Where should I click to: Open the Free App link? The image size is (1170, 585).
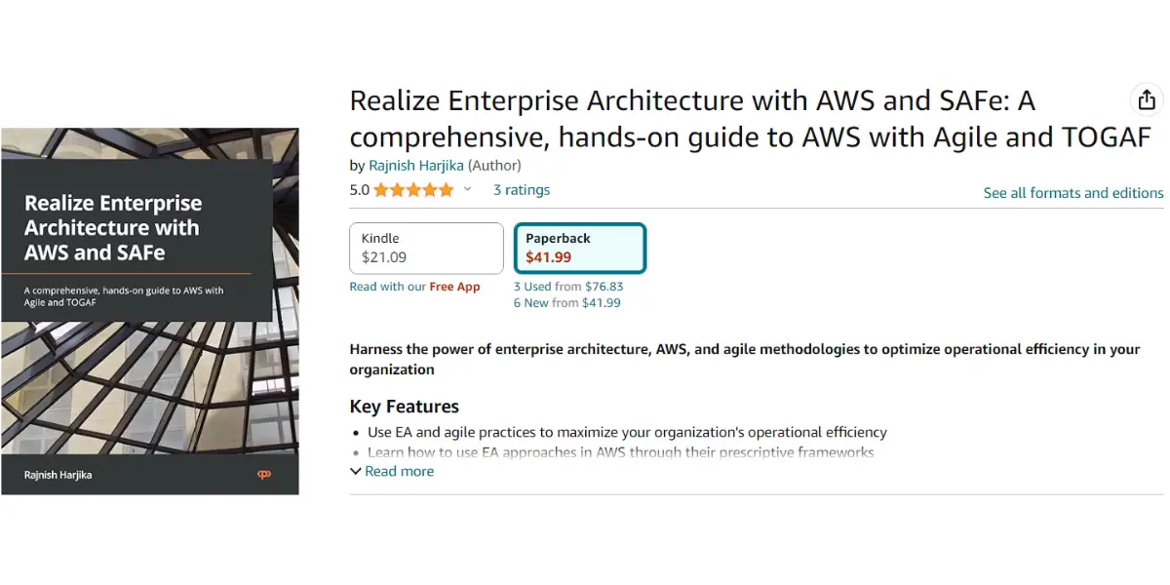(x=454, y=287)
